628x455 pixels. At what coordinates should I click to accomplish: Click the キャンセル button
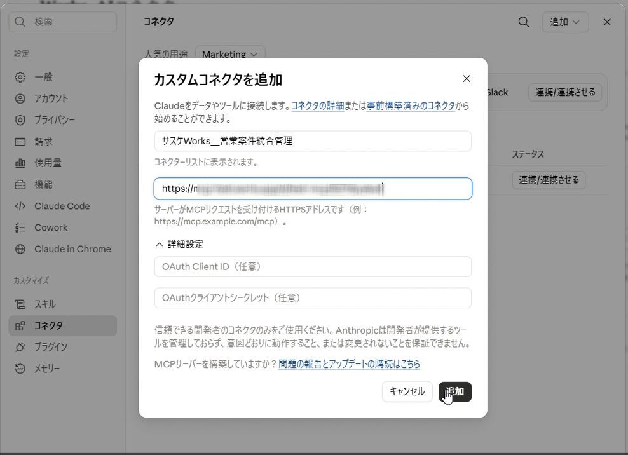(x=407, y=391)
